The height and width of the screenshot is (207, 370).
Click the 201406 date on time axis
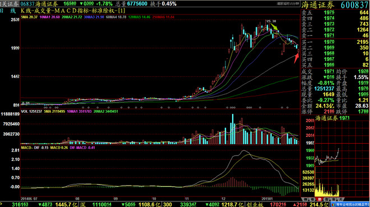[x=26, y=199]
